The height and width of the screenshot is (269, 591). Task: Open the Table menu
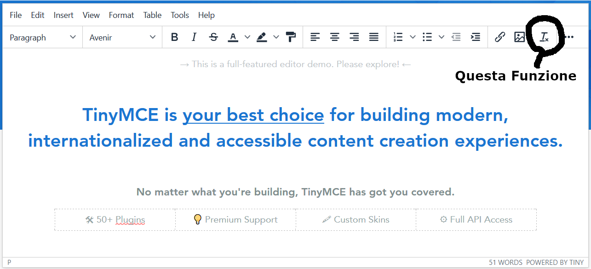click(152, 15)
